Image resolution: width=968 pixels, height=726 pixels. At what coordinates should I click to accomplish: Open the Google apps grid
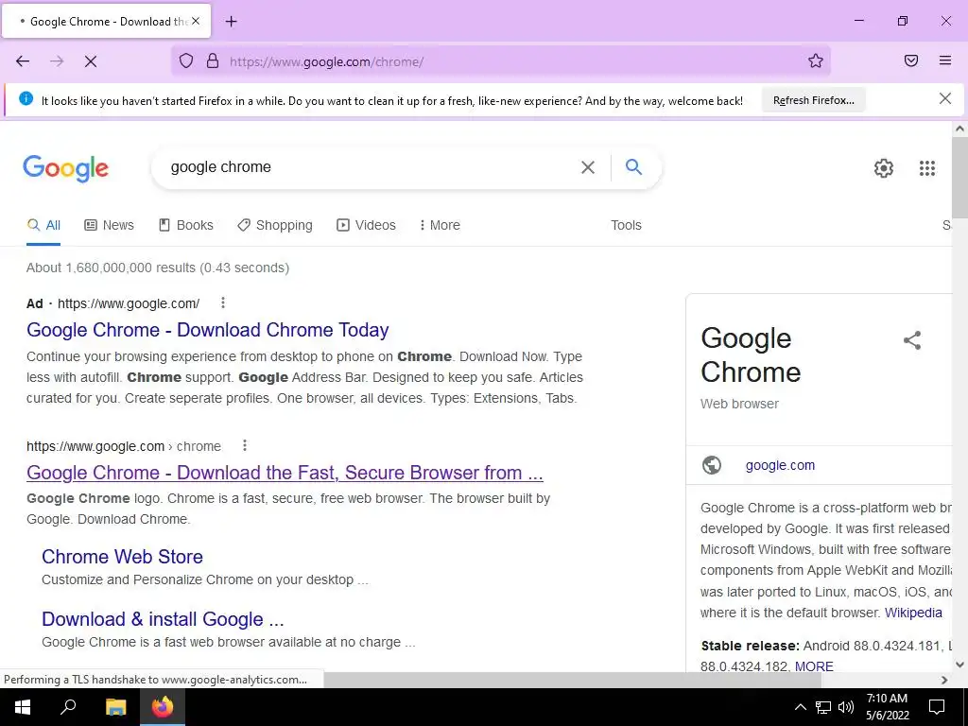click(x=927, y=168)
